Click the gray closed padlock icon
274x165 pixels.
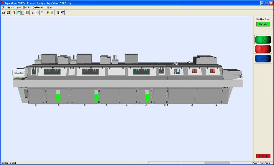coord(52,13)
